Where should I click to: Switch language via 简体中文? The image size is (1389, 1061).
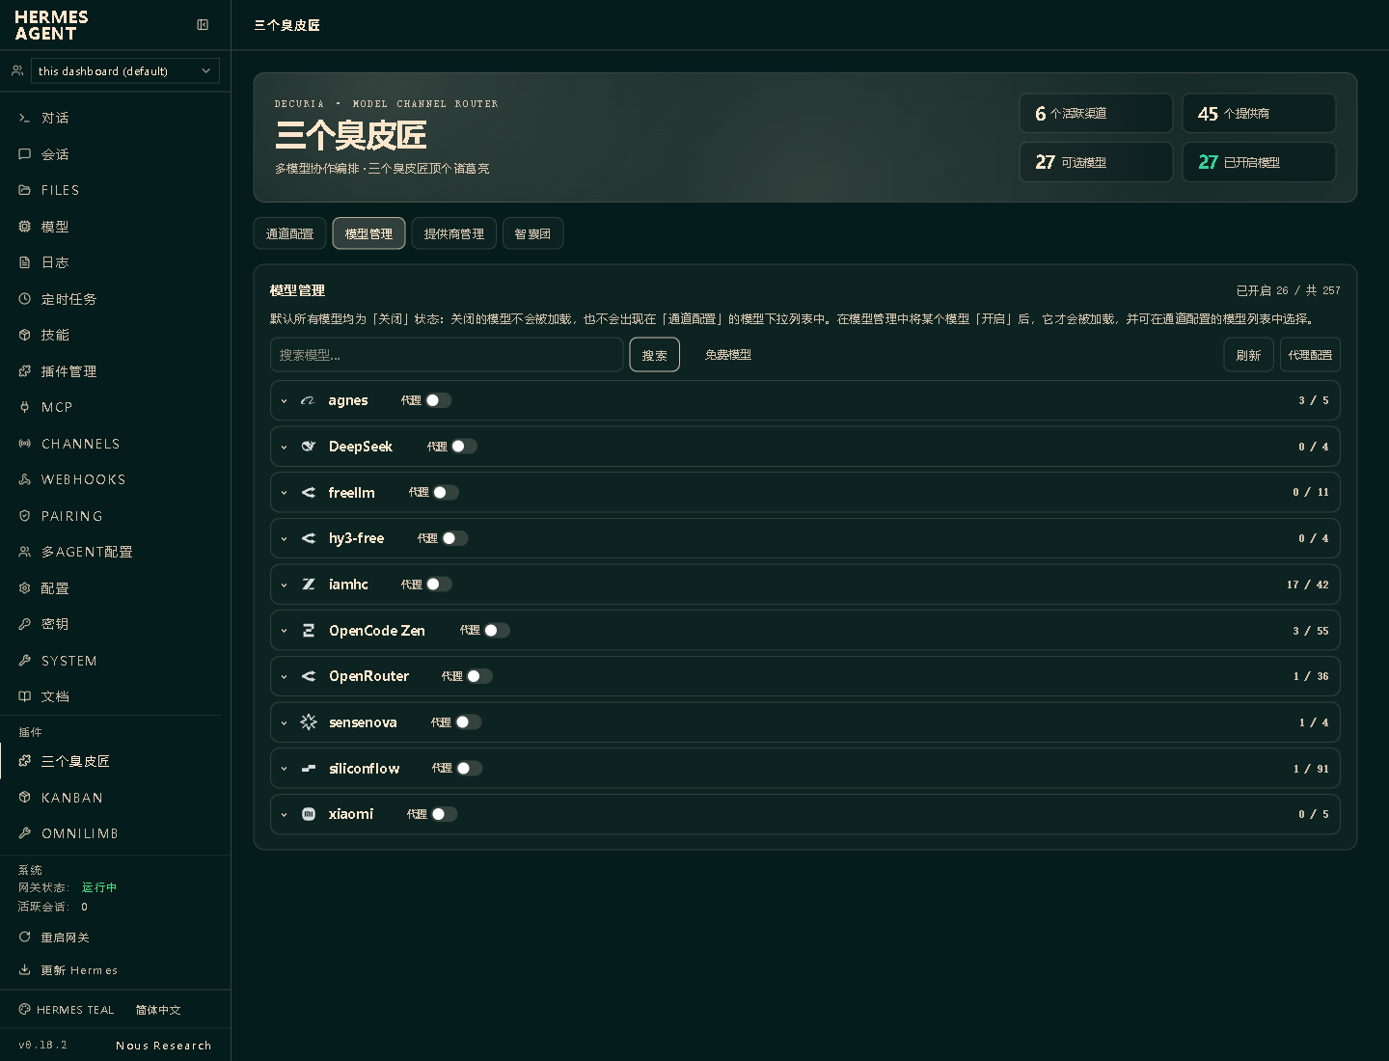158,1010
